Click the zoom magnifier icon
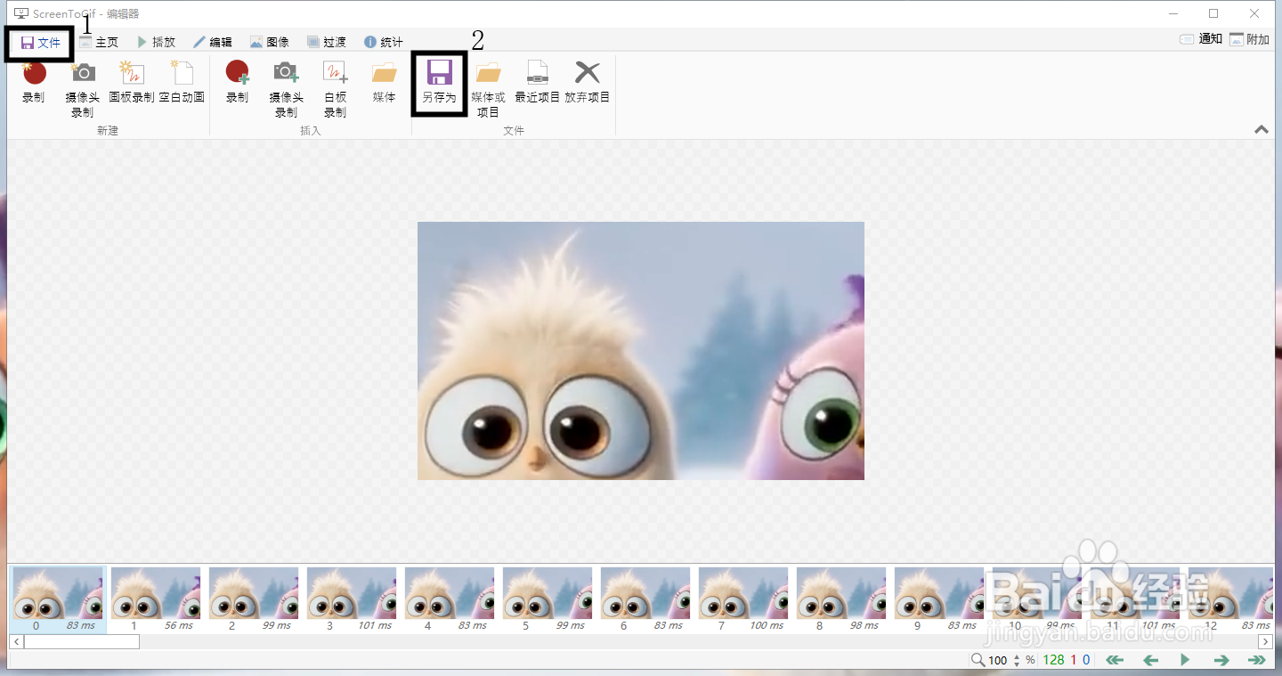1282x676 pixels. (978, 660)
